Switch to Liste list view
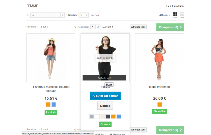 [182, 15]
